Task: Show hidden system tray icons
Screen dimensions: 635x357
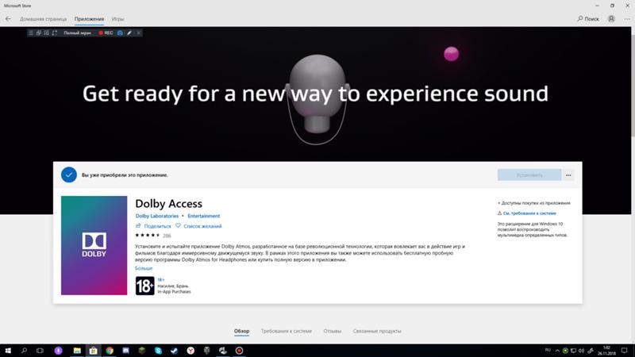Action: (557, 351)
